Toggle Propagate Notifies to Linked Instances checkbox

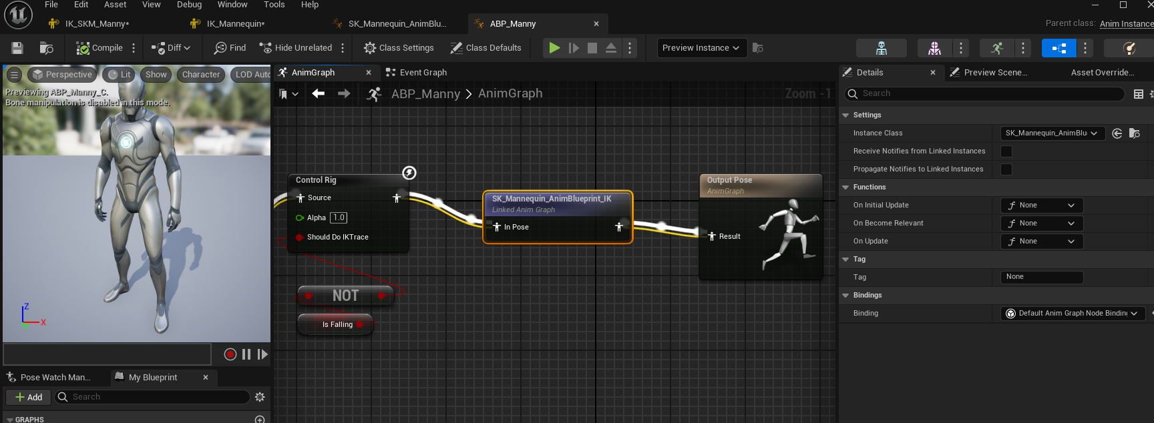1006,169
